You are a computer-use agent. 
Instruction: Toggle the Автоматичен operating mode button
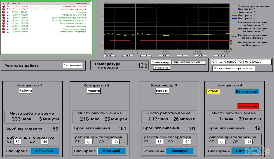pos(73,65)
